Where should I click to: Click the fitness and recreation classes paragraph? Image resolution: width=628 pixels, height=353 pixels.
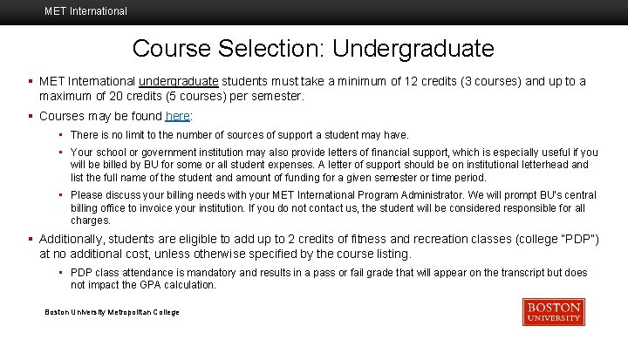click(318, 246)
